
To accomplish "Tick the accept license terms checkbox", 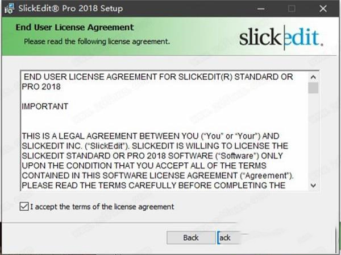I will [x=24, y=206].
